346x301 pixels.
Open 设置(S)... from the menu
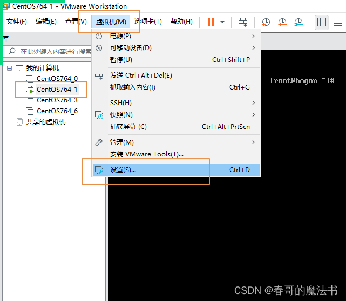pos(176,170)
